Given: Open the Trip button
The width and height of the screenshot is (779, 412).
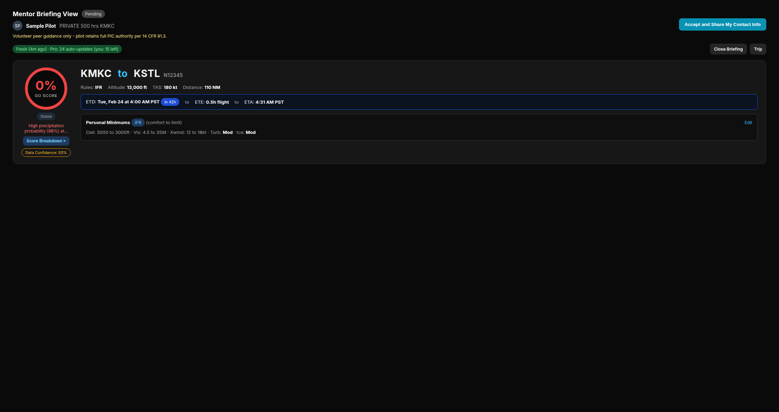Looking at the screenshot, I should pos(758,49).
